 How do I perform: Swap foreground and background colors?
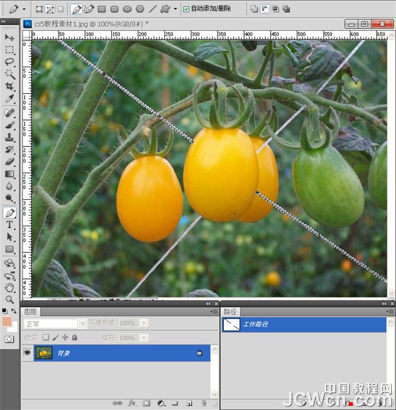click(x=14, y=311)
